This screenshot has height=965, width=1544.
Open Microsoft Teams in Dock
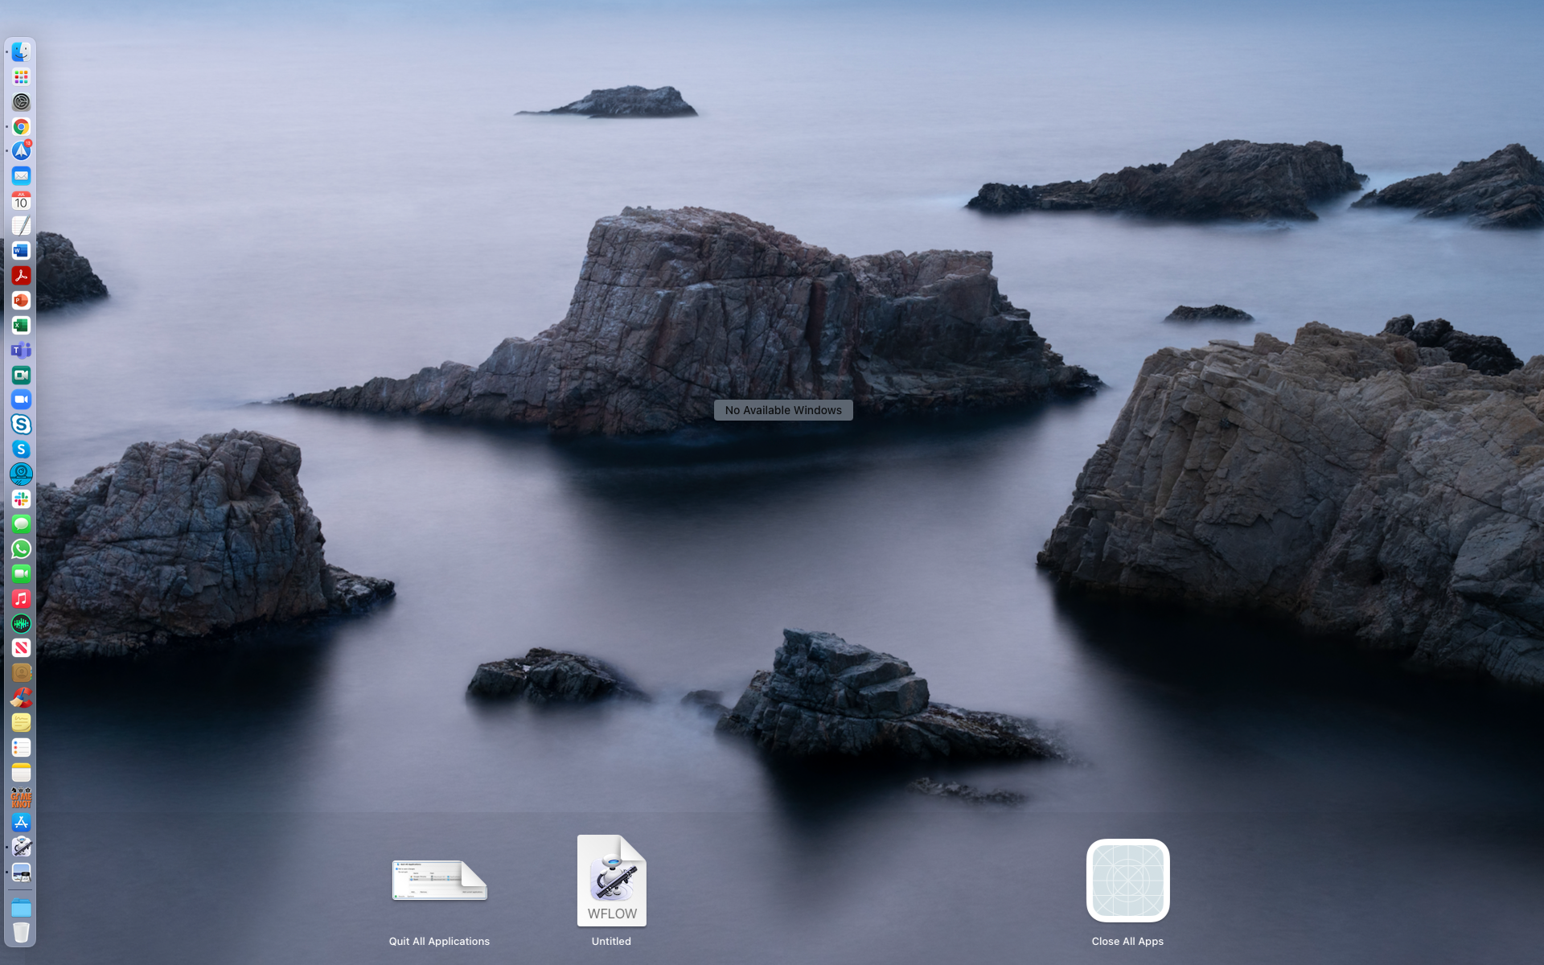21,351
